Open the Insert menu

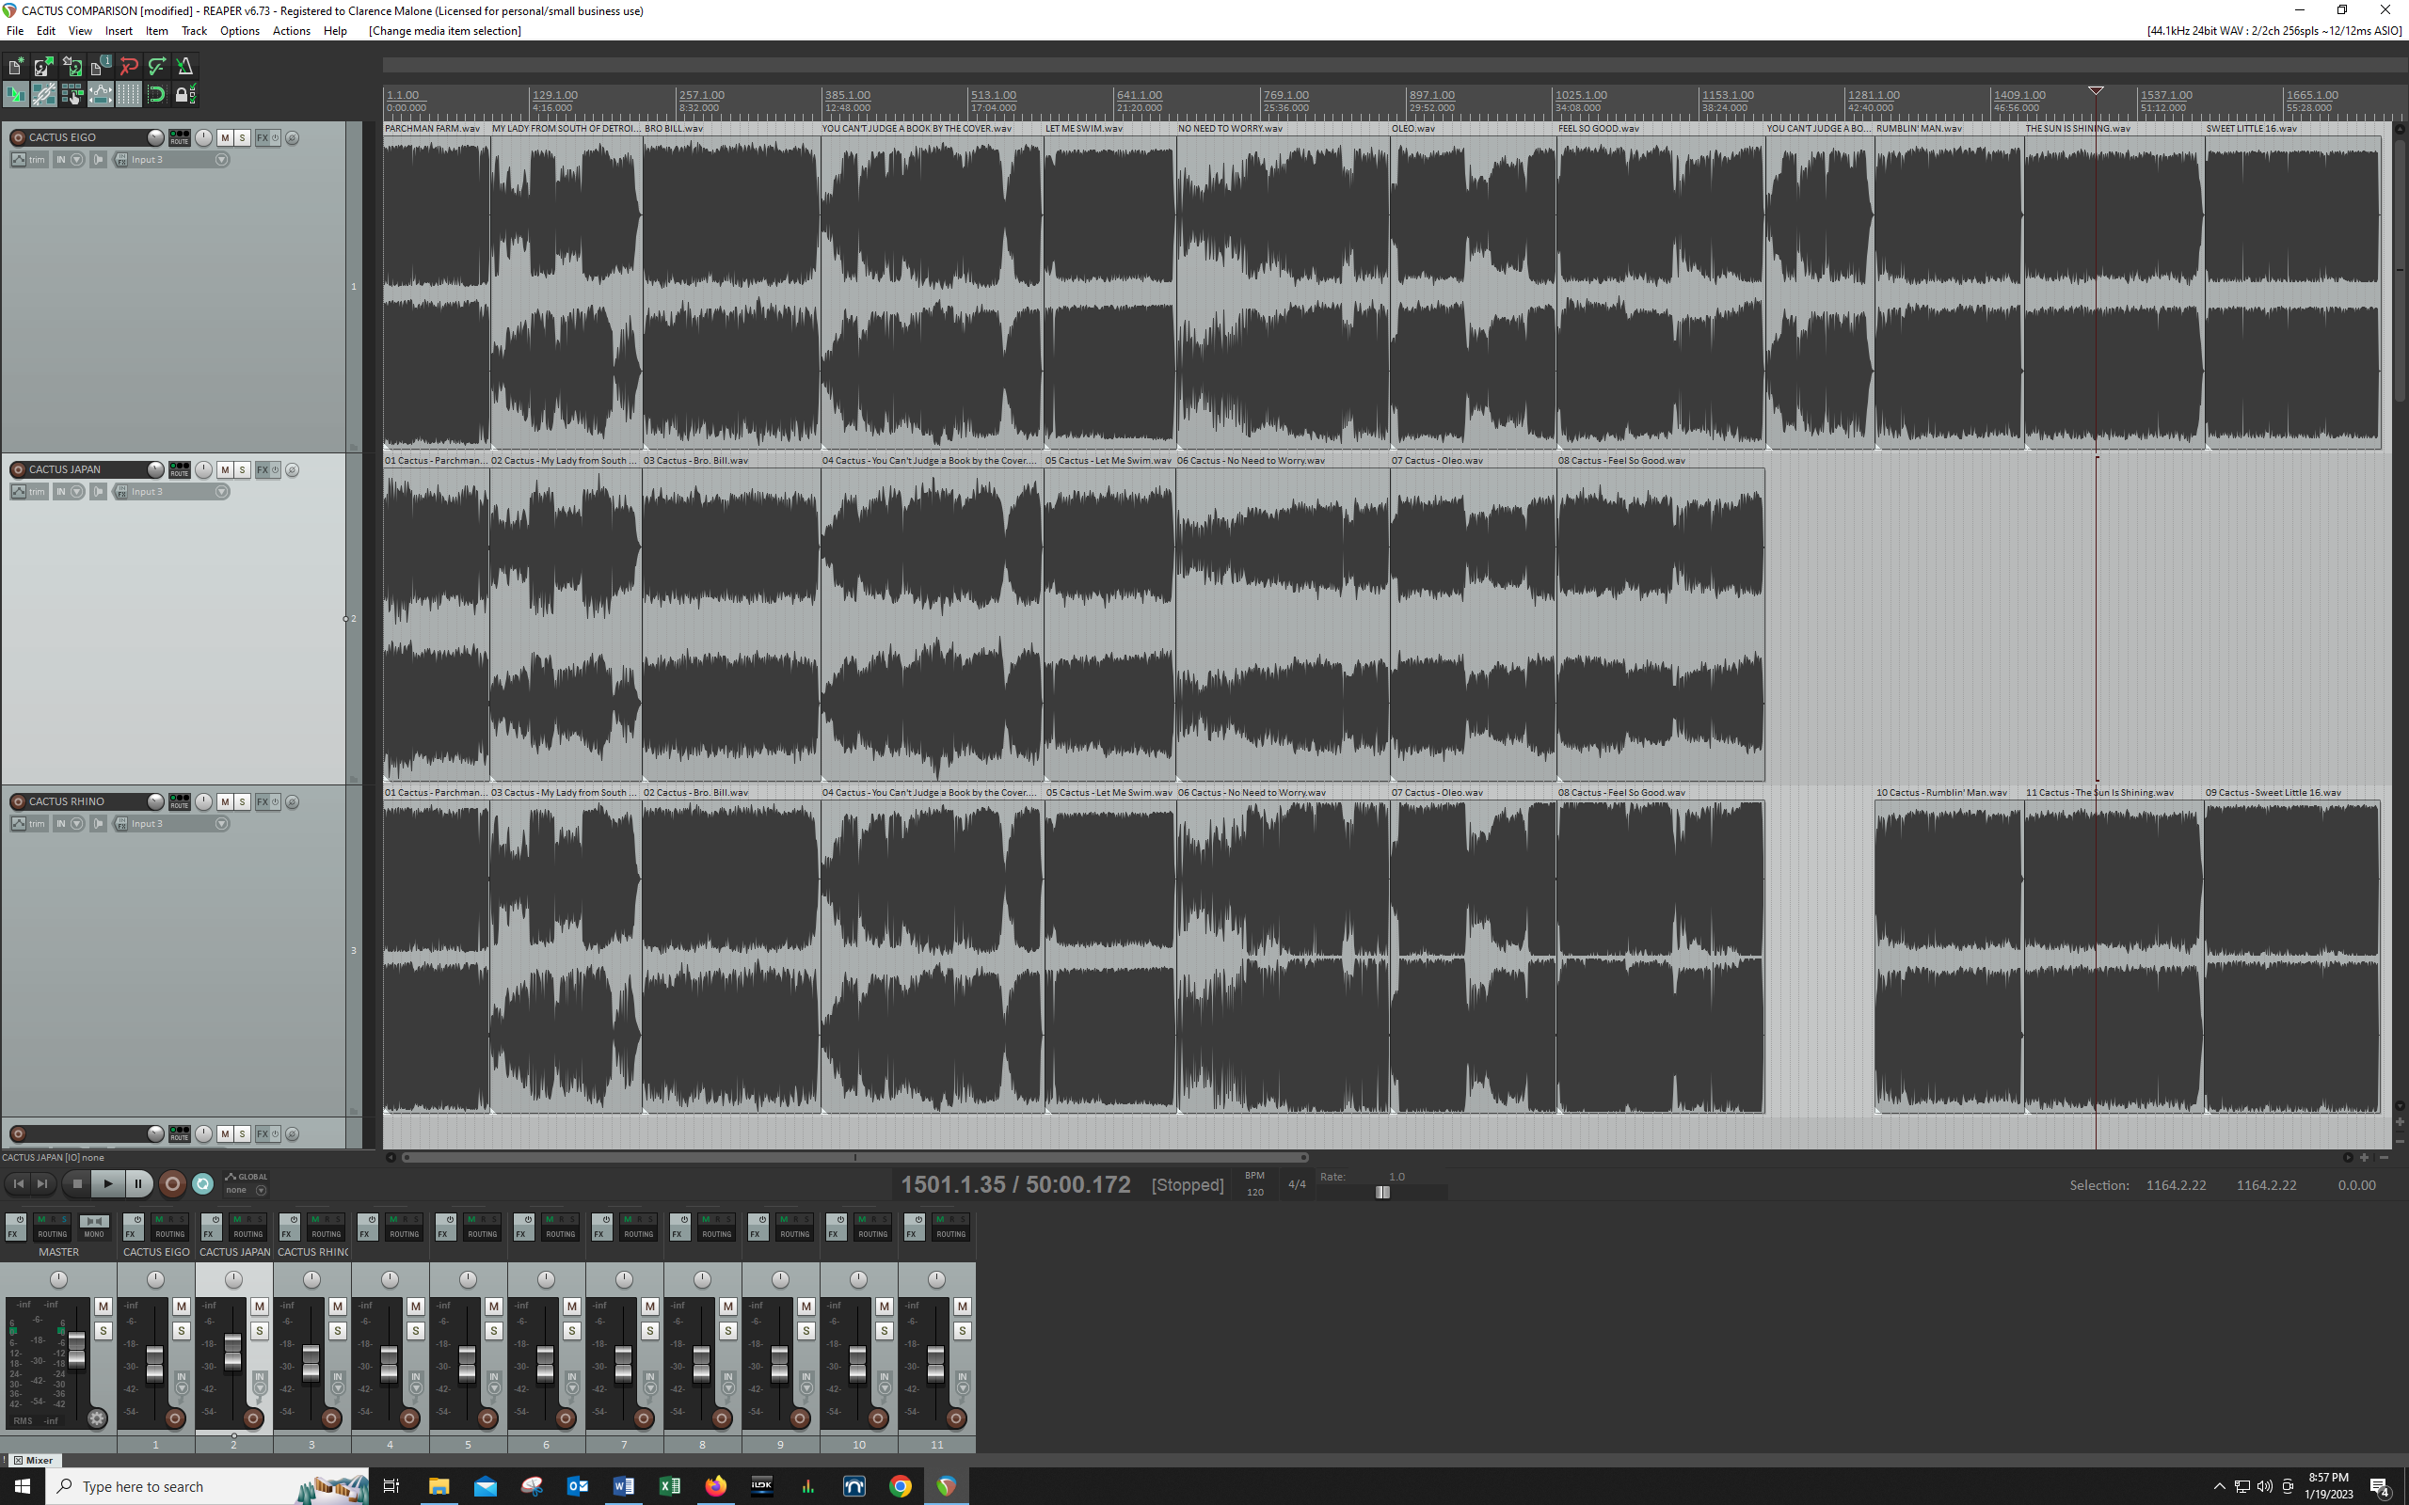point(119,31)
